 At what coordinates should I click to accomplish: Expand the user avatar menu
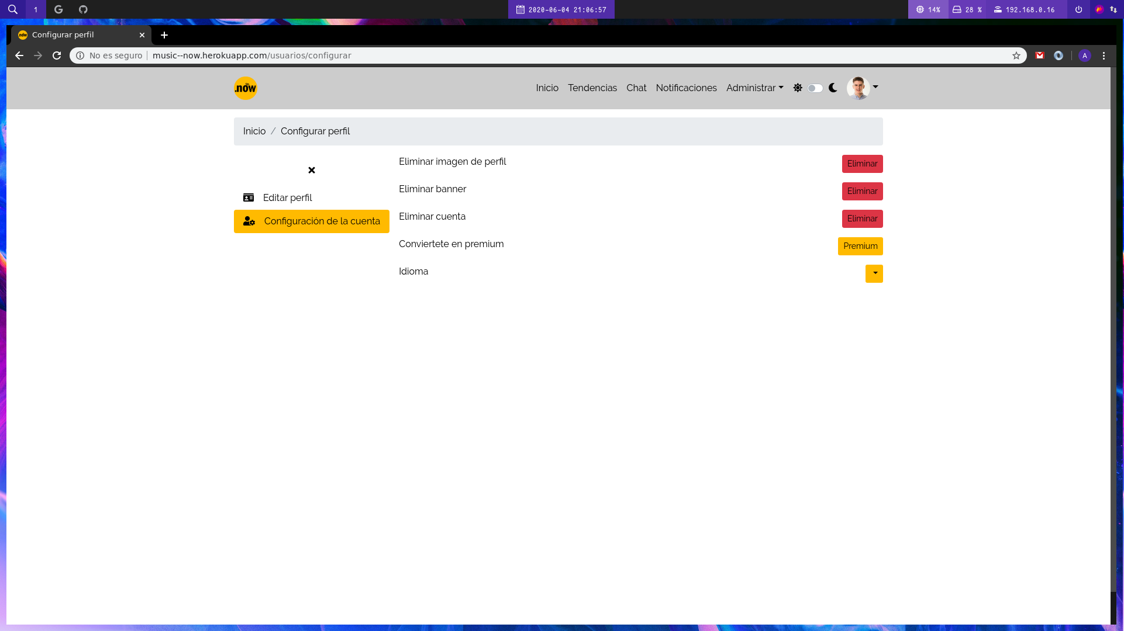pyautogui.click(x=863, y=88)
